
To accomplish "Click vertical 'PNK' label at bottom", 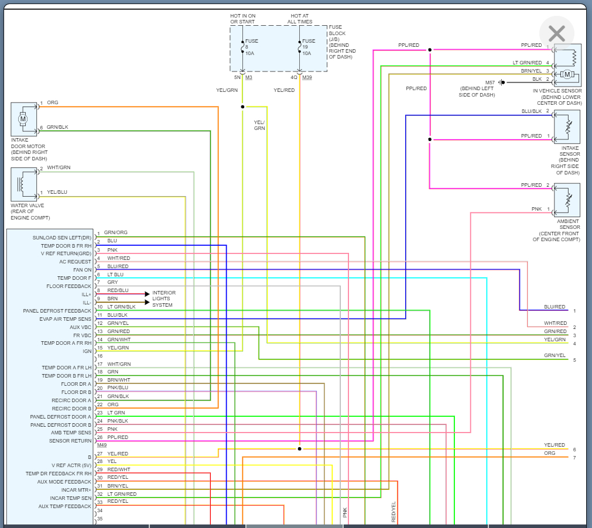I will tap(345, 513).
